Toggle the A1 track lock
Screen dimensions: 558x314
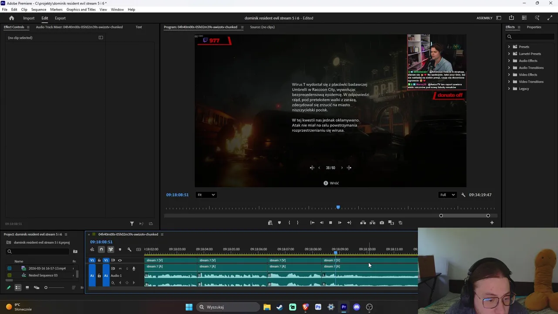pos(99,276)
